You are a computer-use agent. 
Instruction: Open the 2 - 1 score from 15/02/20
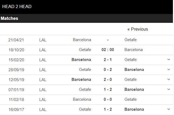108,60
